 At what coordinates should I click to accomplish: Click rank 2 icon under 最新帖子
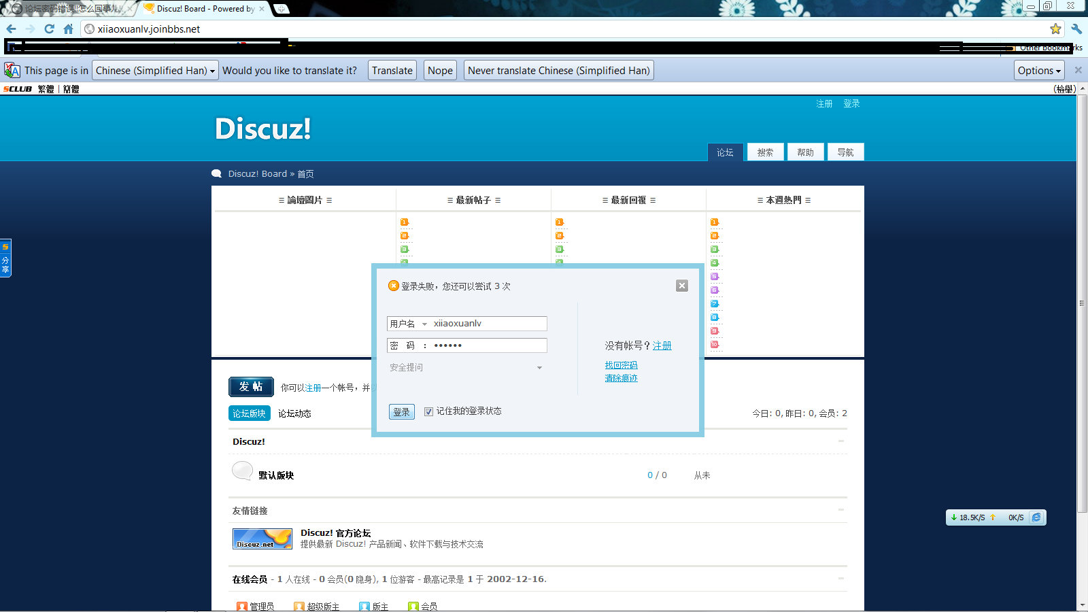[405, 236]
